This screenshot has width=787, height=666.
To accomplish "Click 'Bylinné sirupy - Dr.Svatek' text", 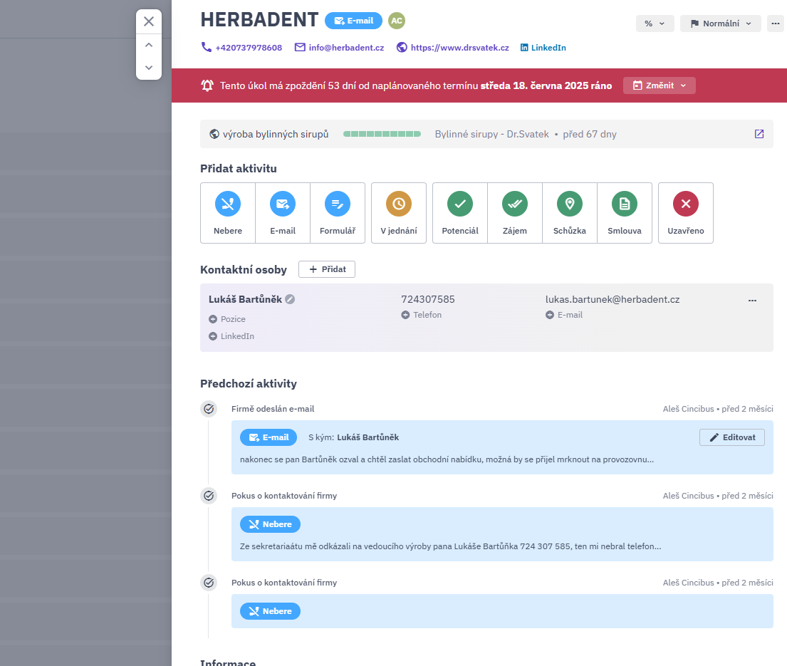I will click(x=492, y=134).
